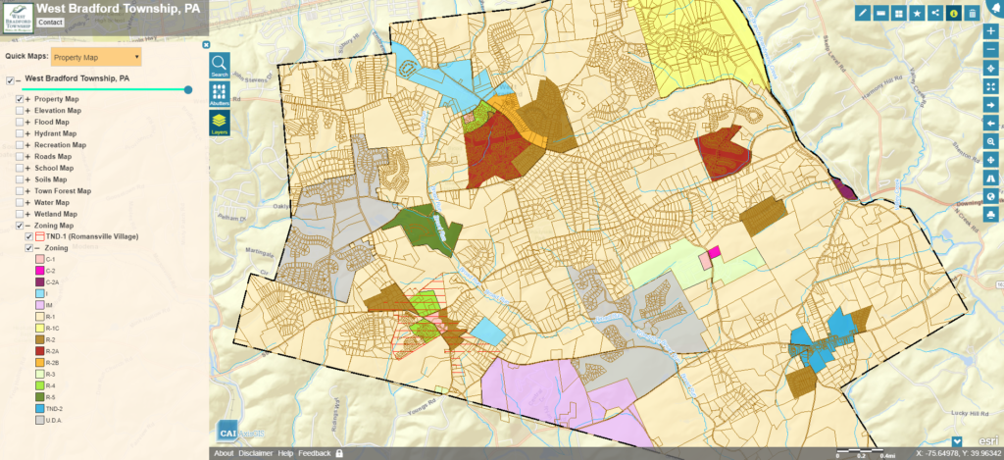The height and width of the screenshot is (460, 1004).
Task: Enable the School Map layer
Action: 20,169
